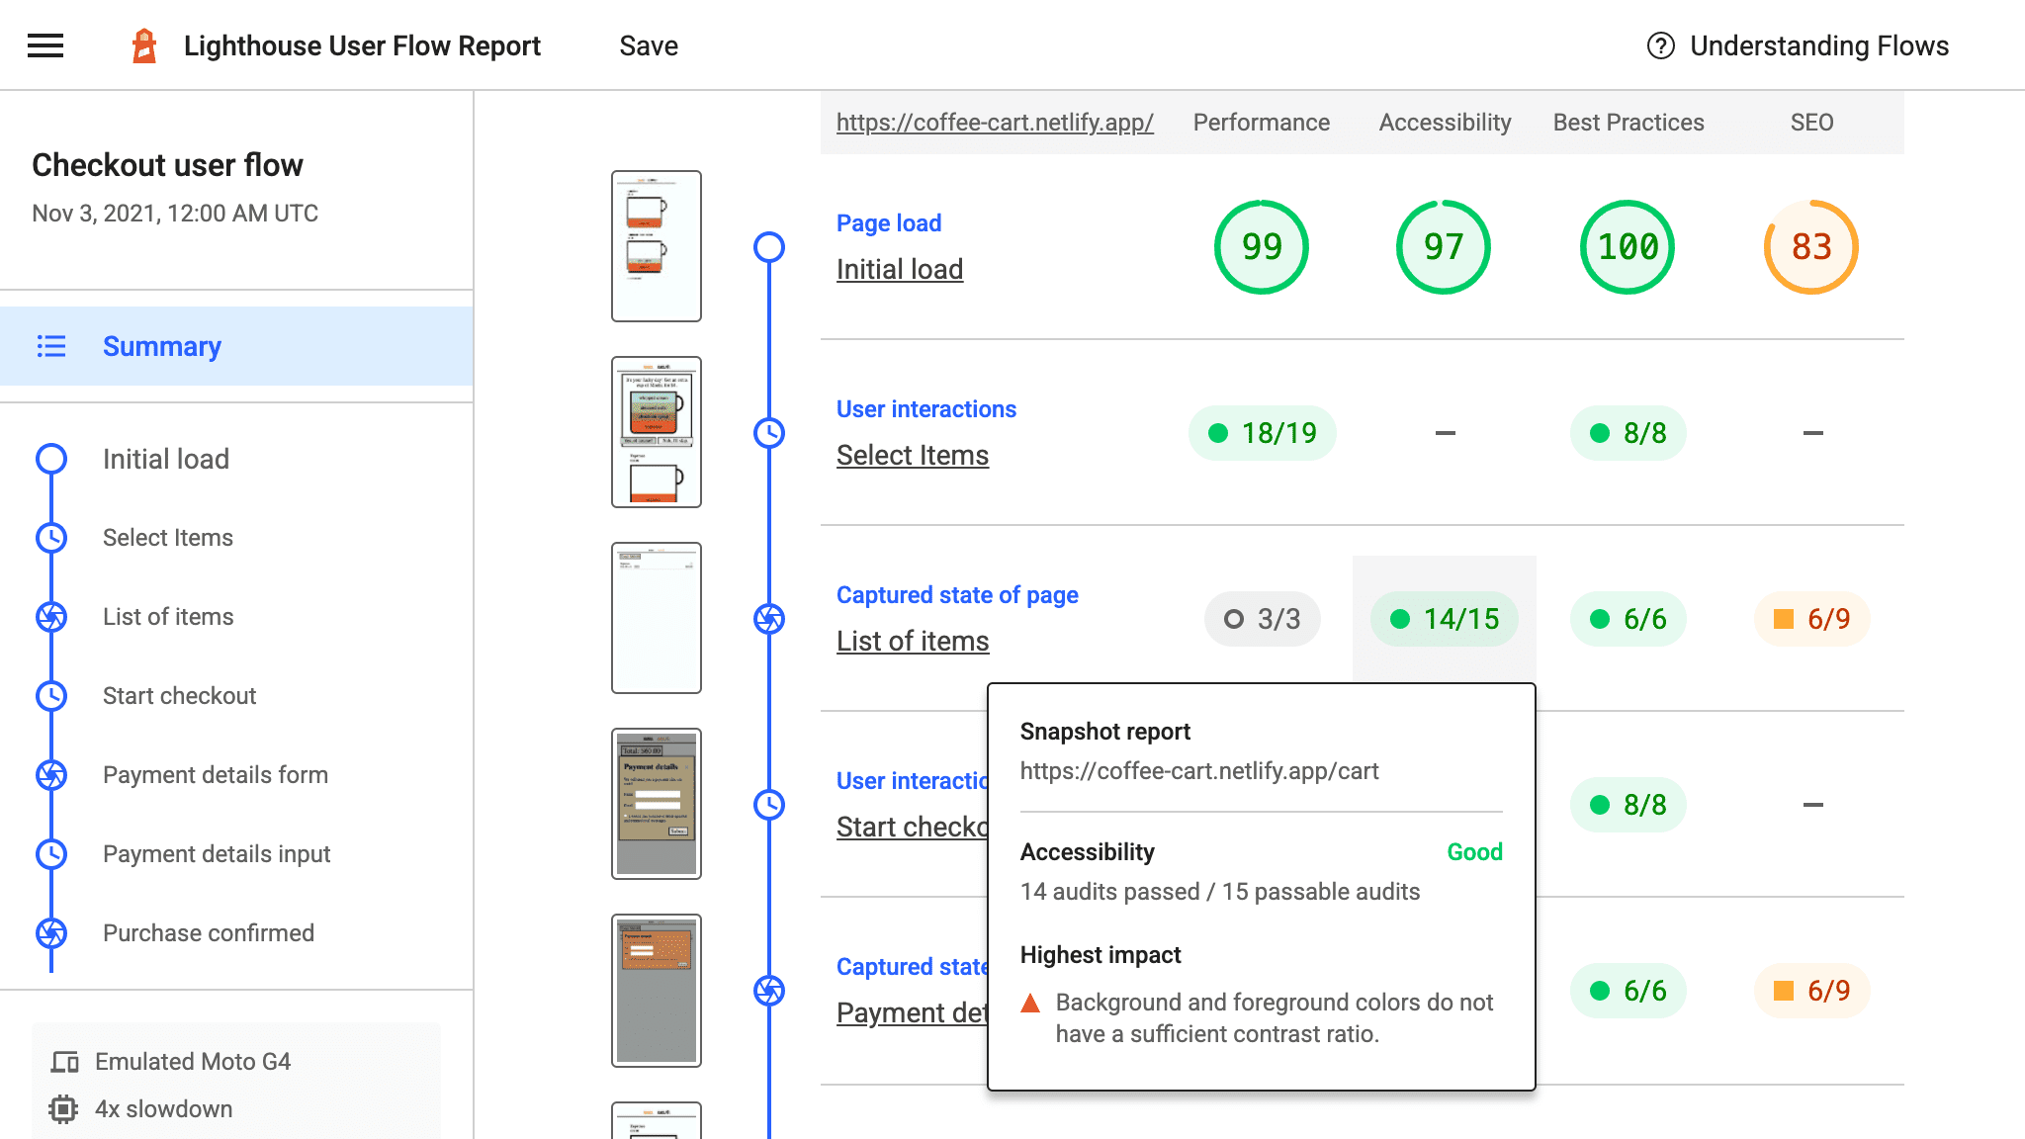Click the Initial load flow step
This screenshot has width=2025, height=1139.
(167, 458)
